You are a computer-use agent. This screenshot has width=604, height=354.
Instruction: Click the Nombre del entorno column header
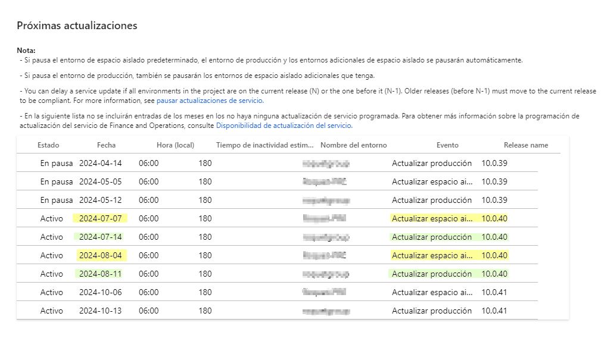point(354,145)
